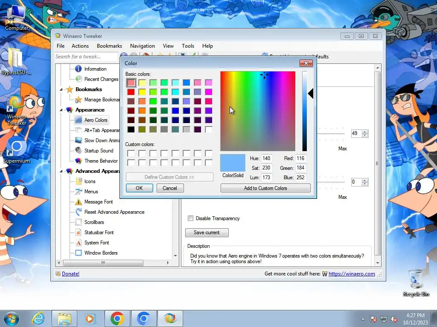437x327 pixels.
Task: Open the Window Borders item
Action: 101,253
